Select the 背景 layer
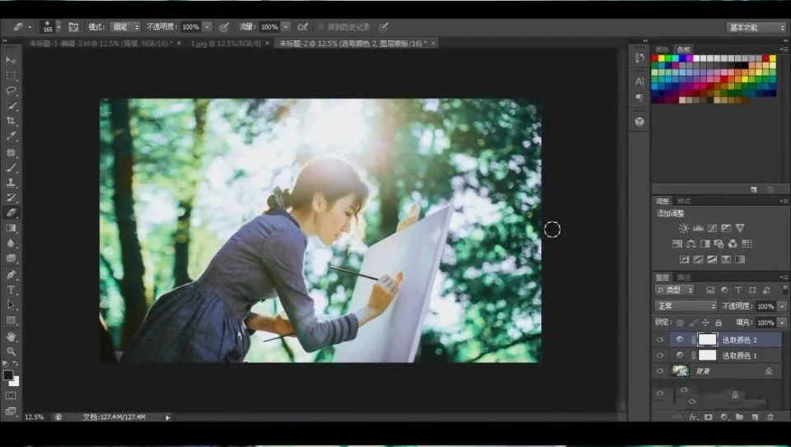Viewport: 791px width, 447px height. [x=717, y=371]
